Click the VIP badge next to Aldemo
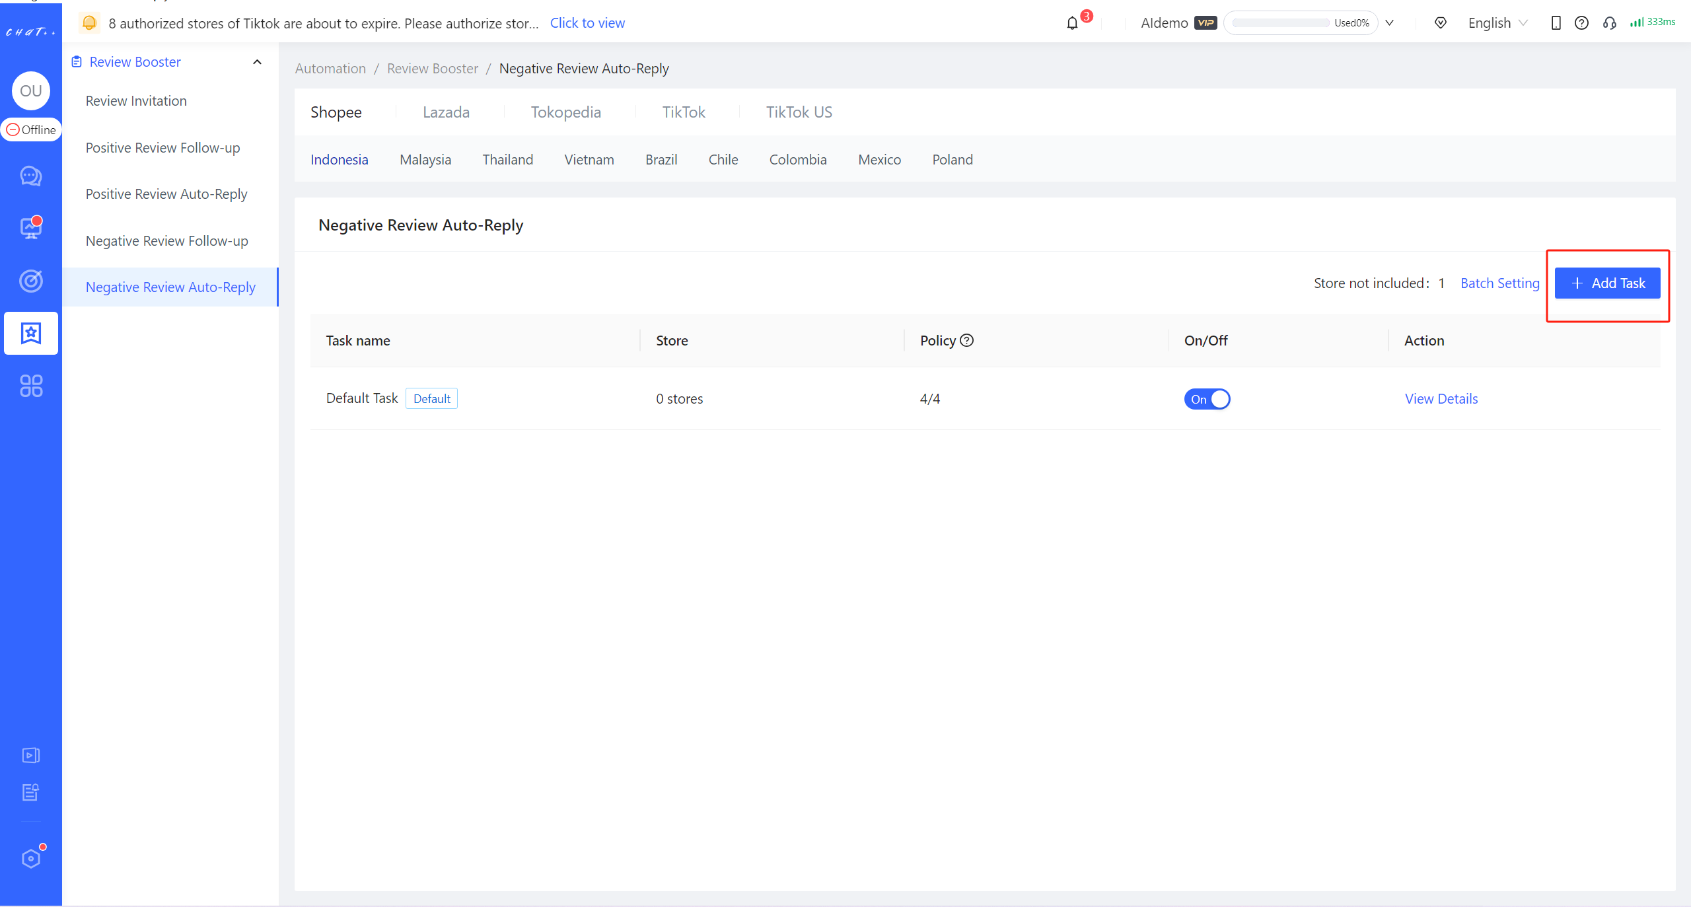This screenshot has height=907, width=1691. point(1205,23)
